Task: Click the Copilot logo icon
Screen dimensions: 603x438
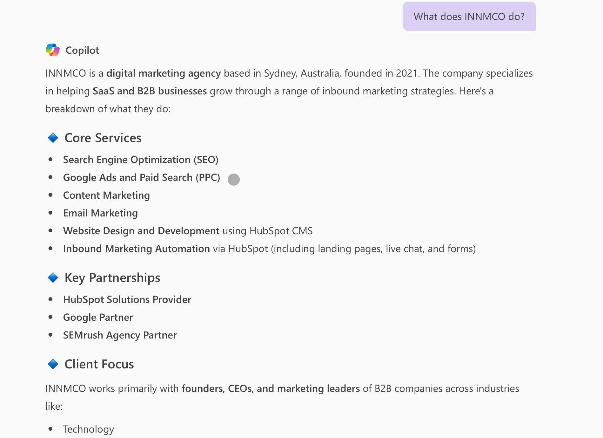Action: point(53,50)
